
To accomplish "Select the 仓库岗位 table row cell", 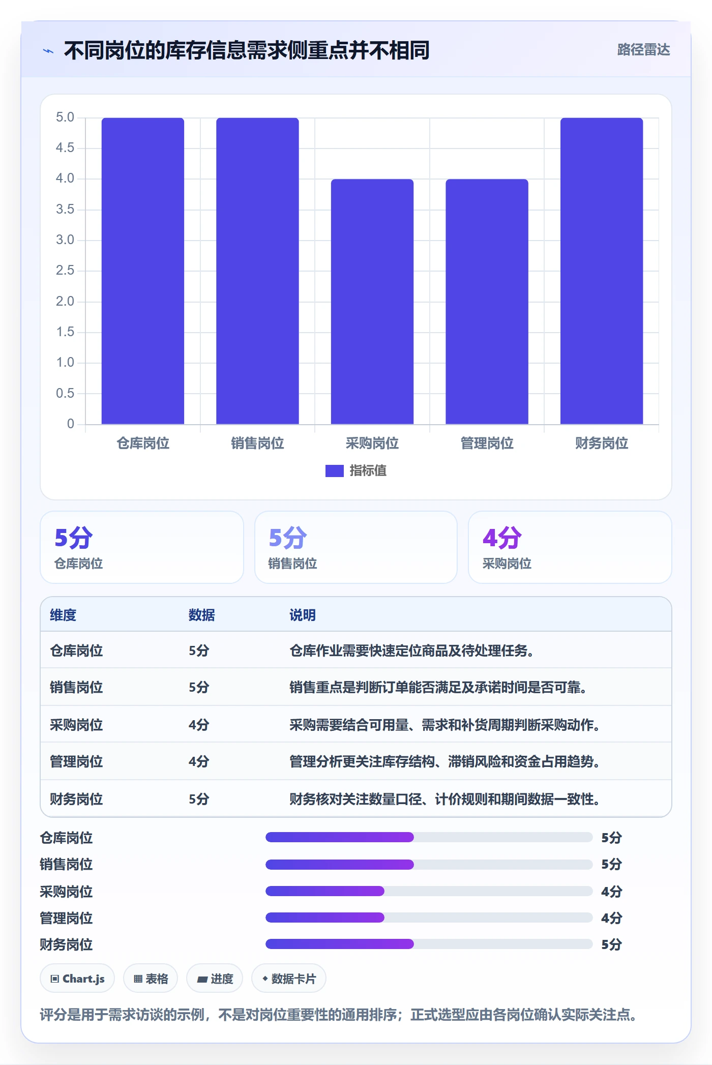I will click(76, 651).
